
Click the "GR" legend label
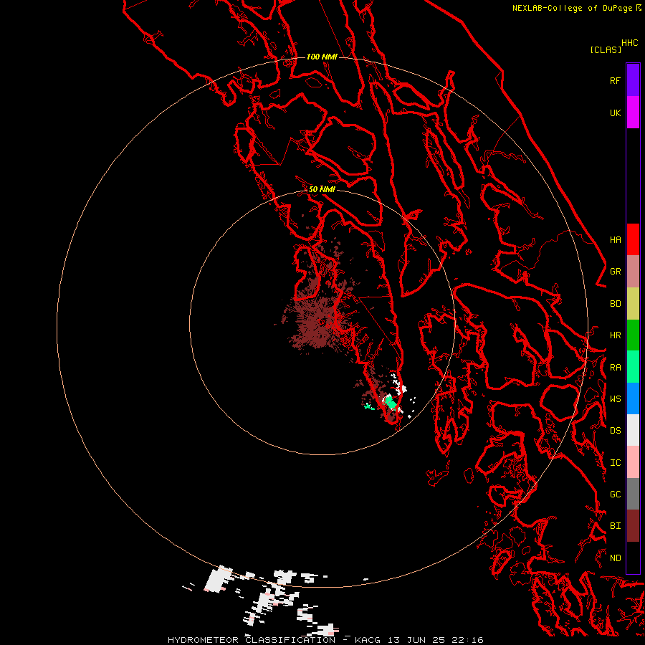pos(616,272)
